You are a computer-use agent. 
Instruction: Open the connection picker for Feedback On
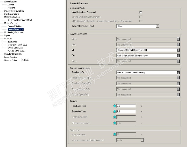click(178, 73)
